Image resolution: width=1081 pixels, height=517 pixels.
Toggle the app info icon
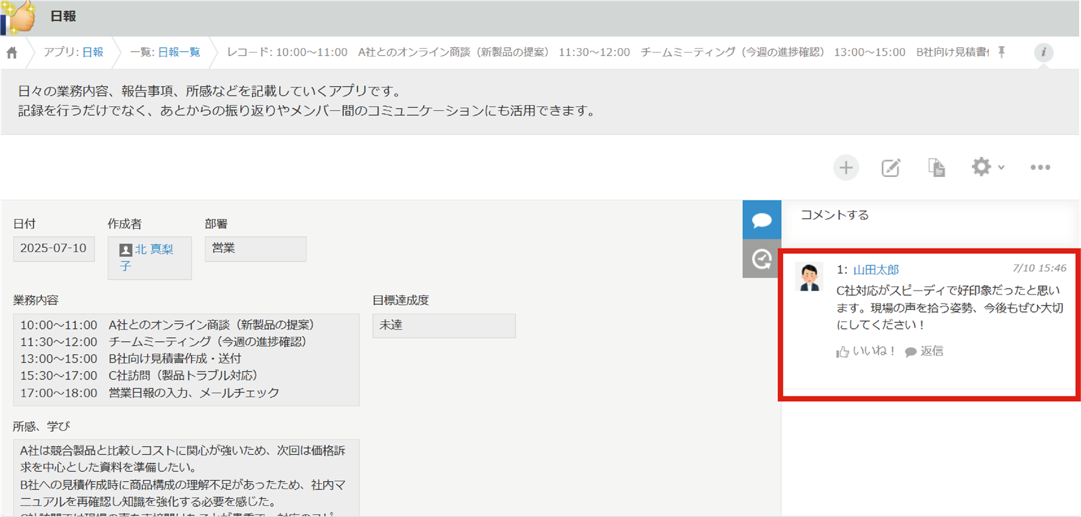[1043, 53]
